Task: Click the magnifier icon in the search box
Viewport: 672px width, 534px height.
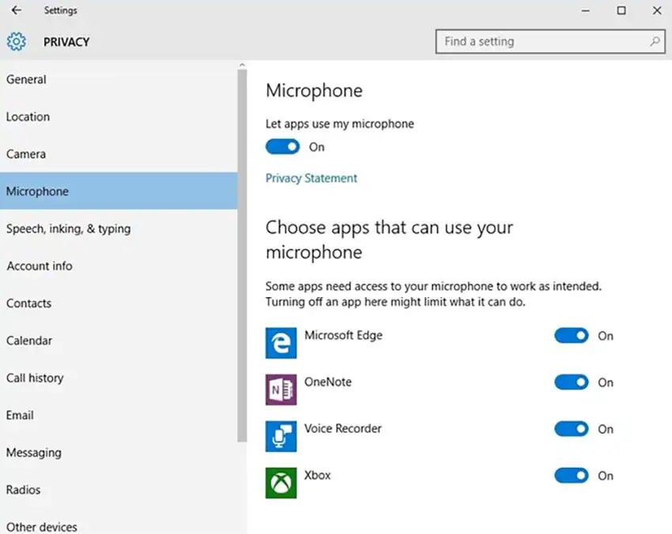Action: tap(655, 41)
